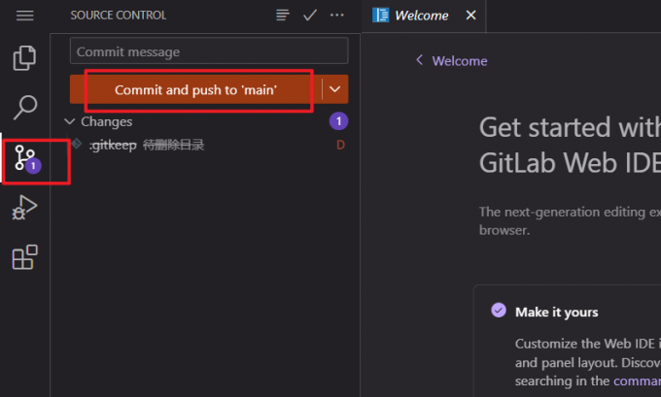Click the Changes count badge

[x=338, y=121]
